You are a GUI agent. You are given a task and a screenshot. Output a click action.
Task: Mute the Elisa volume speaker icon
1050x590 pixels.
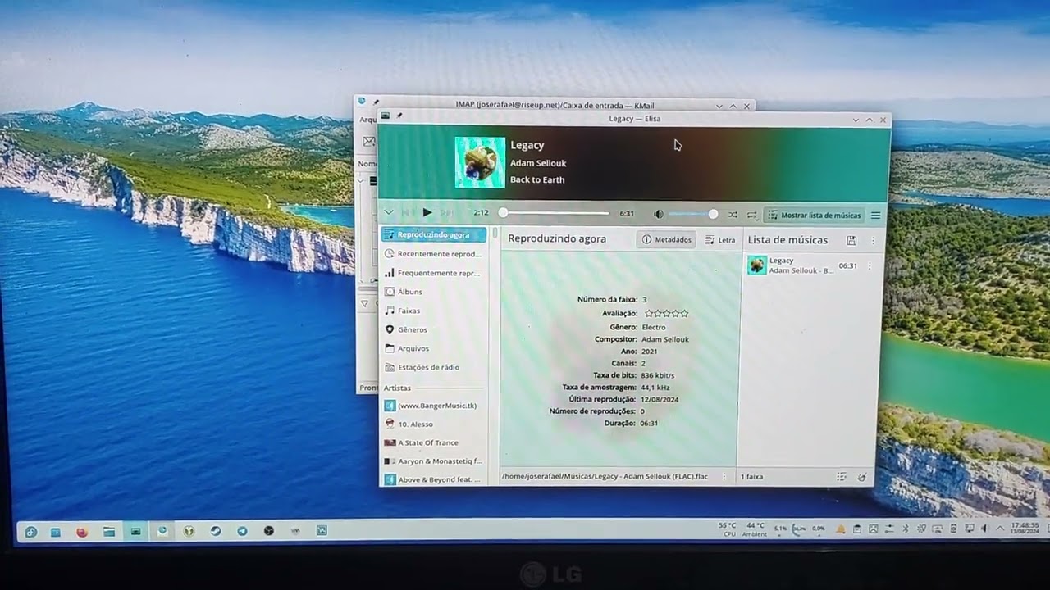tap(658, 214)
